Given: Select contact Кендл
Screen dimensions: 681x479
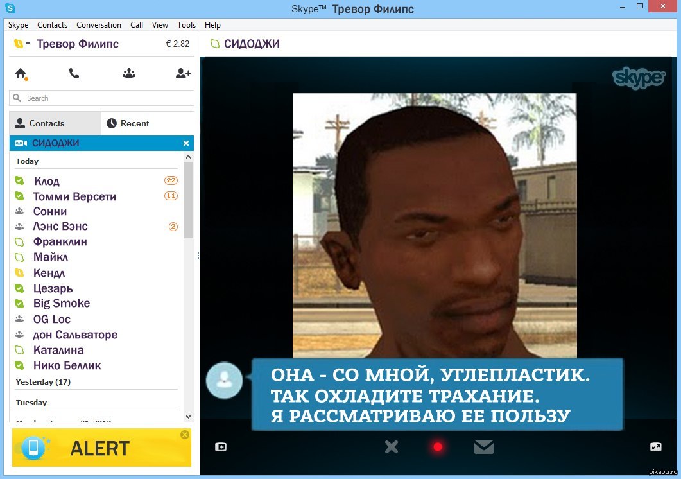Looking at the screenshot, I should point(49,273).
